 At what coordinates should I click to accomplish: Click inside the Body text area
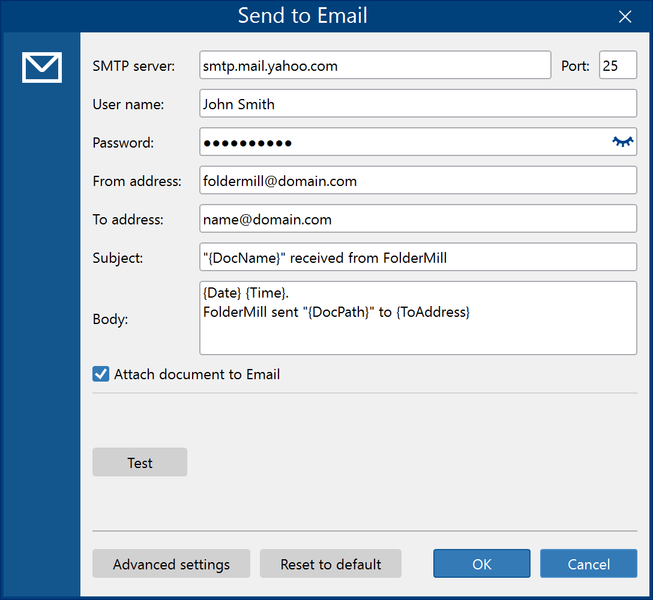coord(418,318)
